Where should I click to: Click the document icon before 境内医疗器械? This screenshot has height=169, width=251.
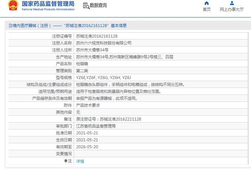(x=11, y=25)
